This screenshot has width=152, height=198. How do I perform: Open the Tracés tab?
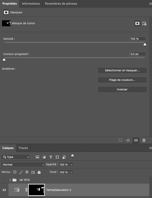click(x=23, y=148)
